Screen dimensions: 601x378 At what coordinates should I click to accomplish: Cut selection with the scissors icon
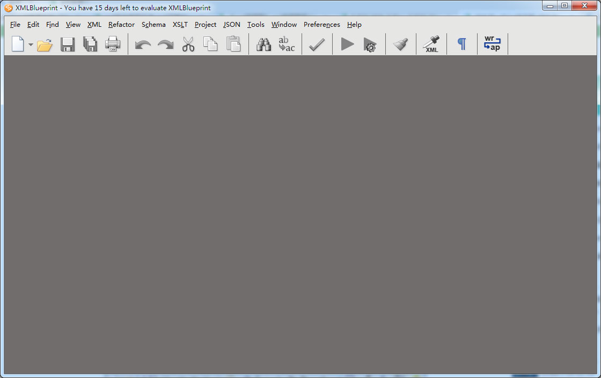pos(188,45)
